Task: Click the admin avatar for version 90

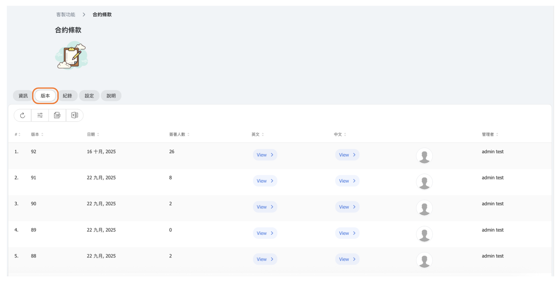Action: (424, 208)
